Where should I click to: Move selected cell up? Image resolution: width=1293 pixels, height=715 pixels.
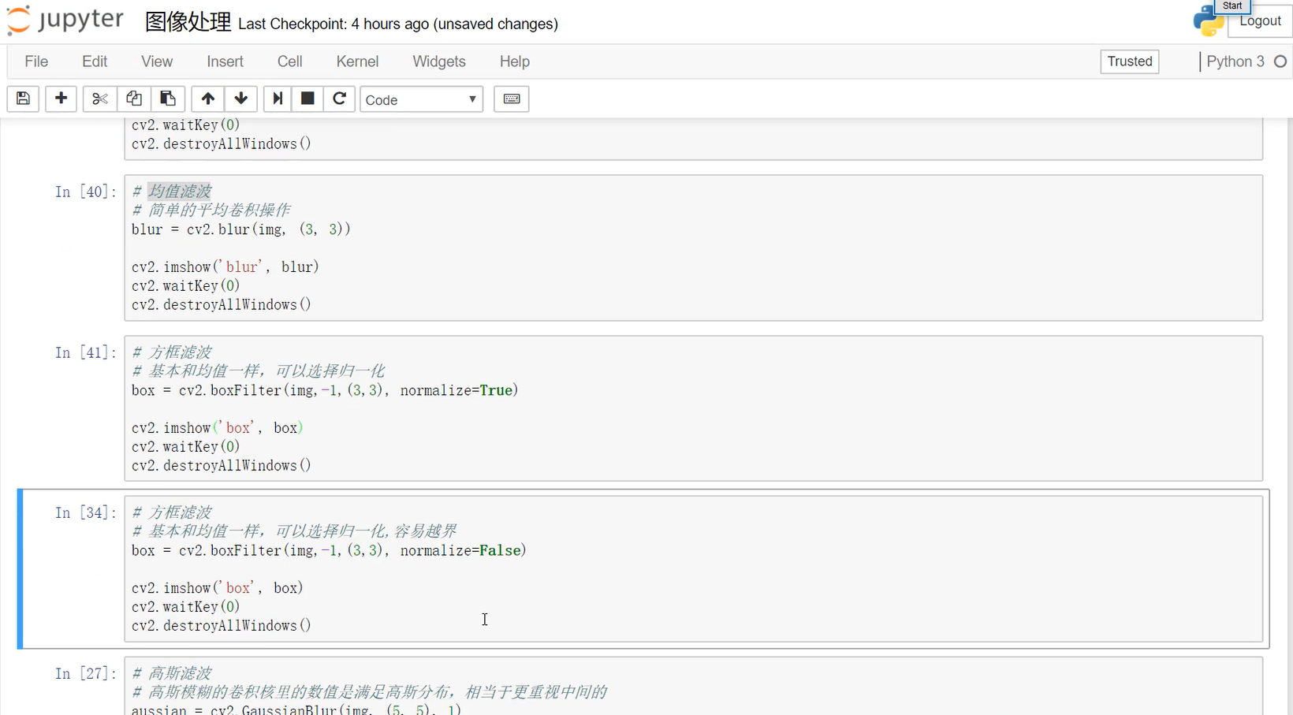click(x=207, y=99)
